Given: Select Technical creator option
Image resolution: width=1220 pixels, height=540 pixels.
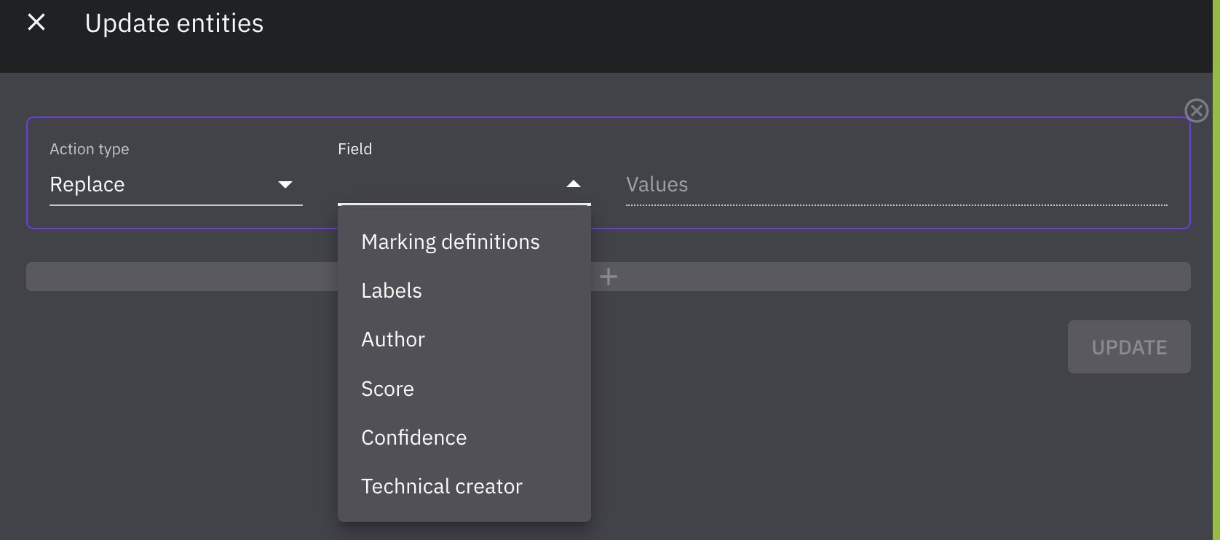Looking at the screenshot, I should (x=441, y=486).
